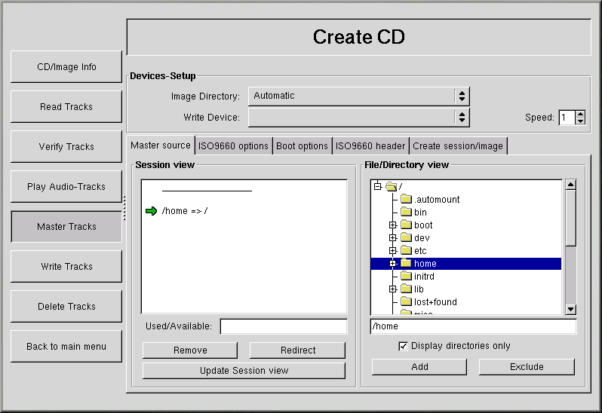Increase the Speed value with up arrow
The image size is (602, 413).
click(580, 115)
